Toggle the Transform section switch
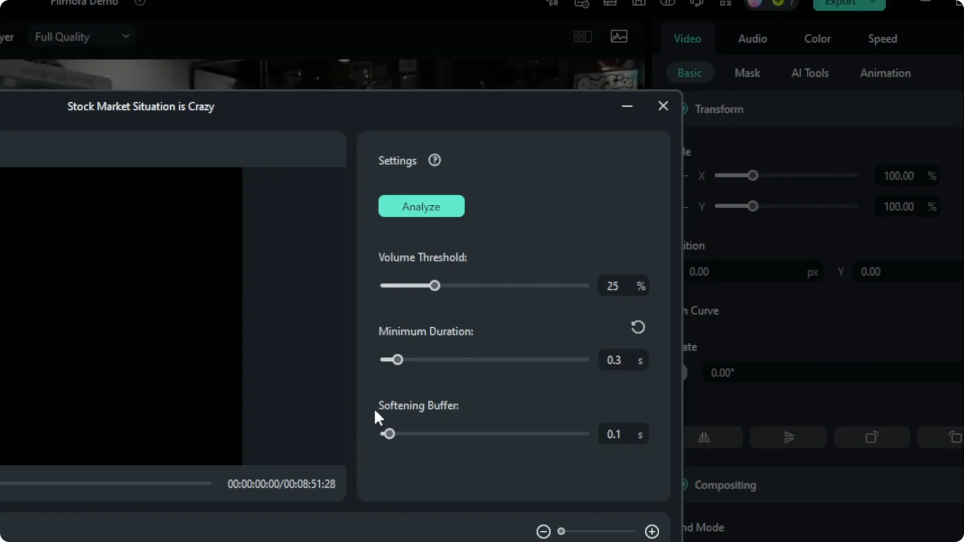 point(684,109)
